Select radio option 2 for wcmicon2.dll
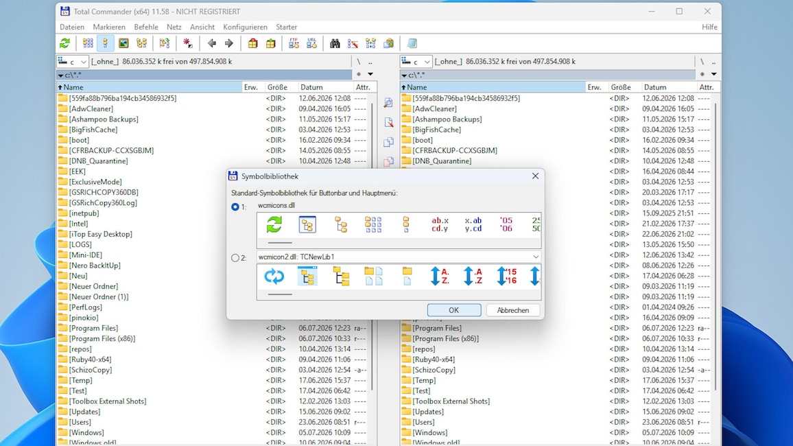 [x=235, y=258]
